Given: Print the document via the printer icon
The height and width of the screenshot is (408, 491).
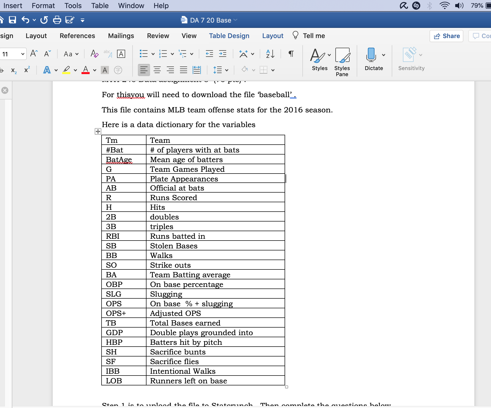Looking at the screenshot, I should coord(57,20).
